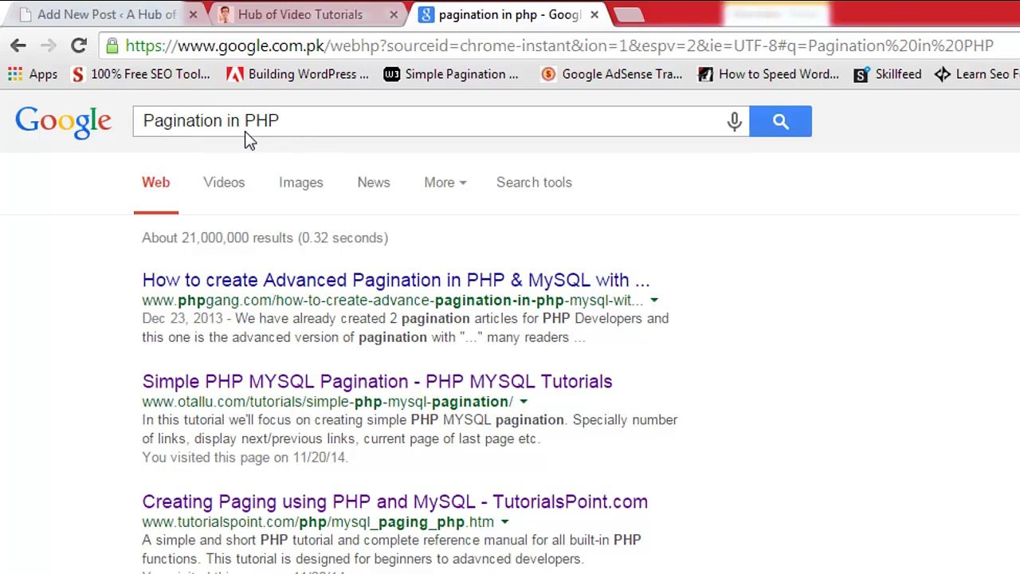Close the Hub of Video Tutorials tab
Viewport: 1020px width, 574px height.
coord(394,14)
